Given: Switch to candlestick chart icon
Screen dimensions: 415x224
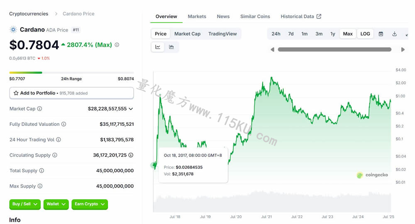Looking at the screenshot, I should pos(171,47).
